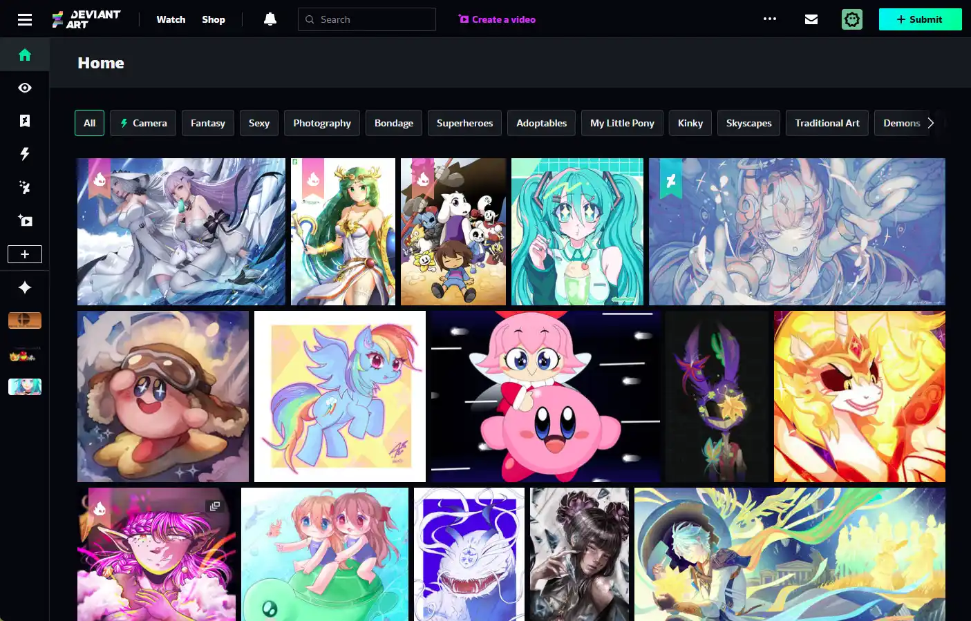Select the Demons topic tag
971x621 pixels.
click(901, 123)
